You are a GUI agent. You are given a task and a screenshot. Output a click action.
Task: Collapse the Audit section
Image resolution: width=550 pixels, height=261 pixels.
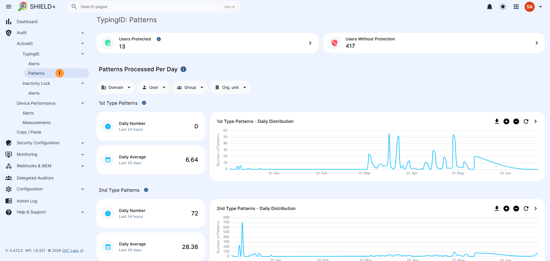point(83,33)
